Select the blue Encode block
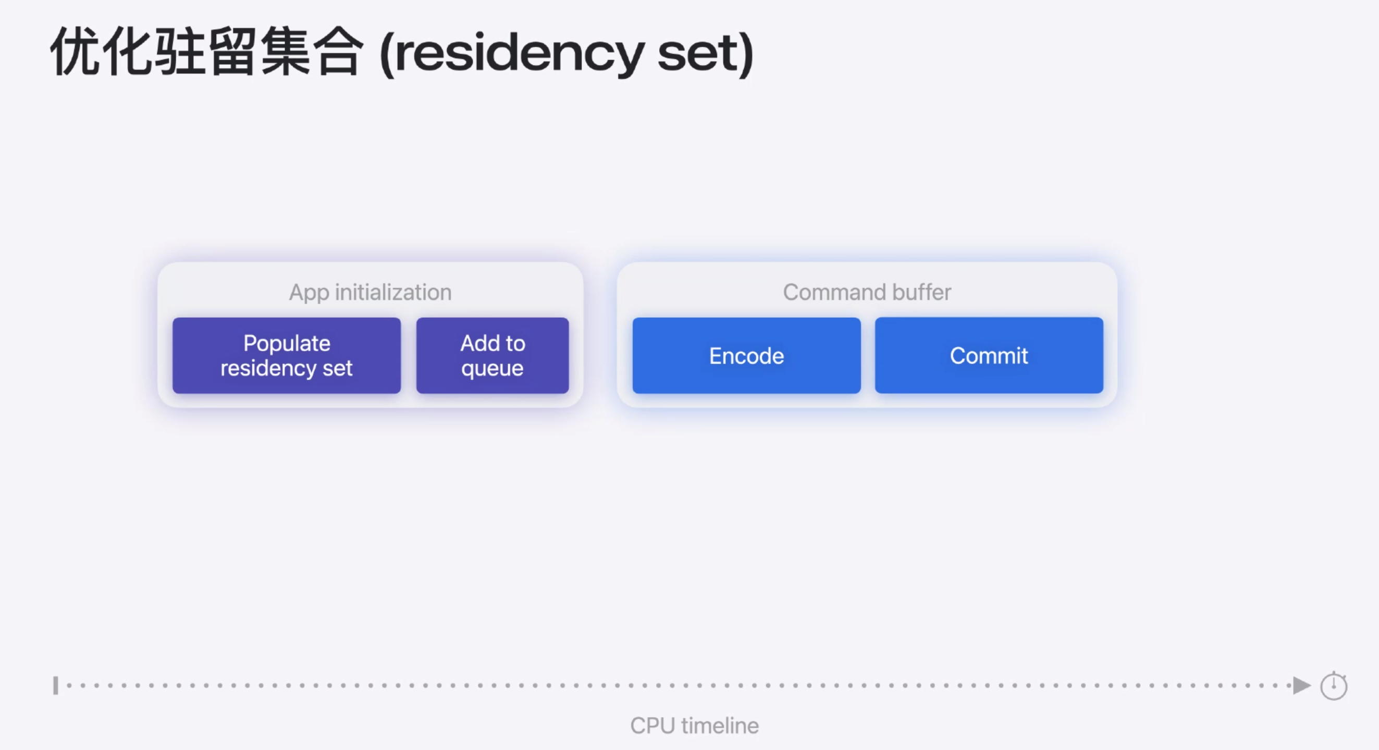The height and width of the screenshot is (750, 1379). (x=746, y=356)
